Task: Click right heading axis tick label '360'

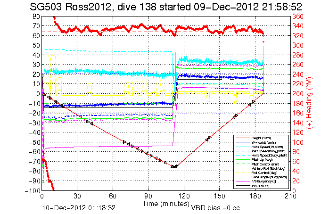Action: pos(297,16)
